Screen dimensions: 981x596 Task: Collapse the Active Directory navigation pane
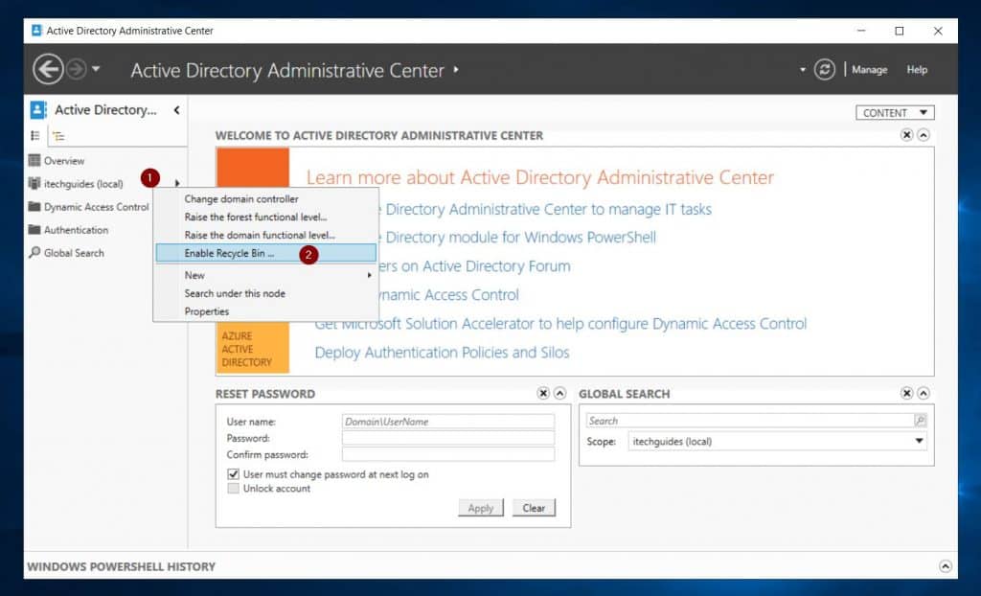point(176,110)
